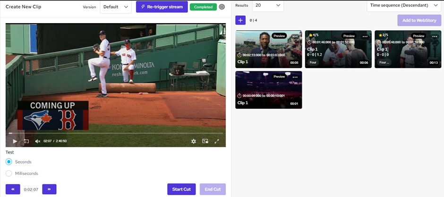The width and height of the screenshot is (444, 197).
Task: Open the night stadium clip thumbnail
Action: tap(268, 90)
